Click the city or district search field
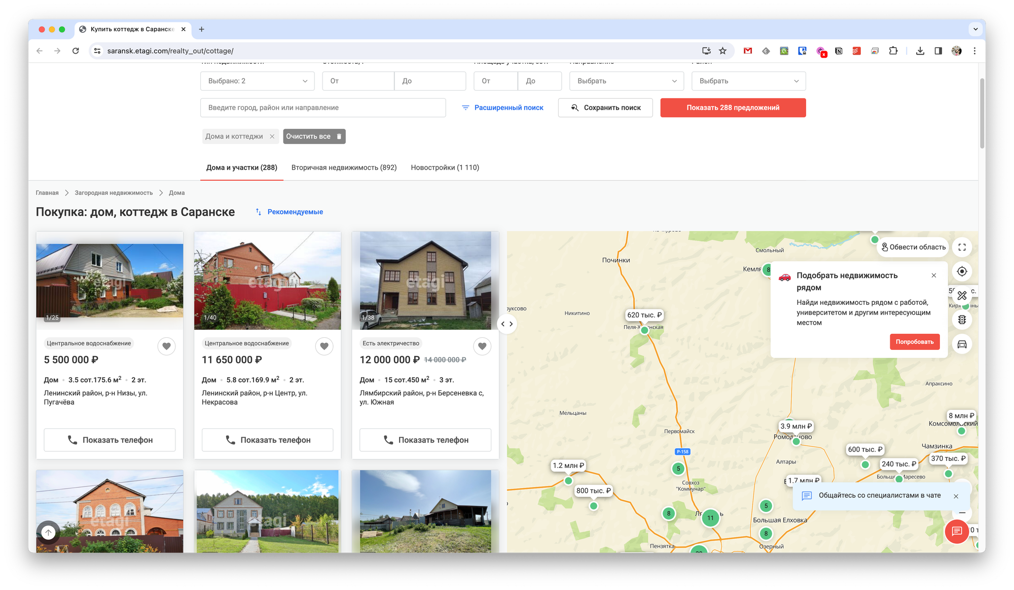The image size is (1014, 590). coord(323,108)
